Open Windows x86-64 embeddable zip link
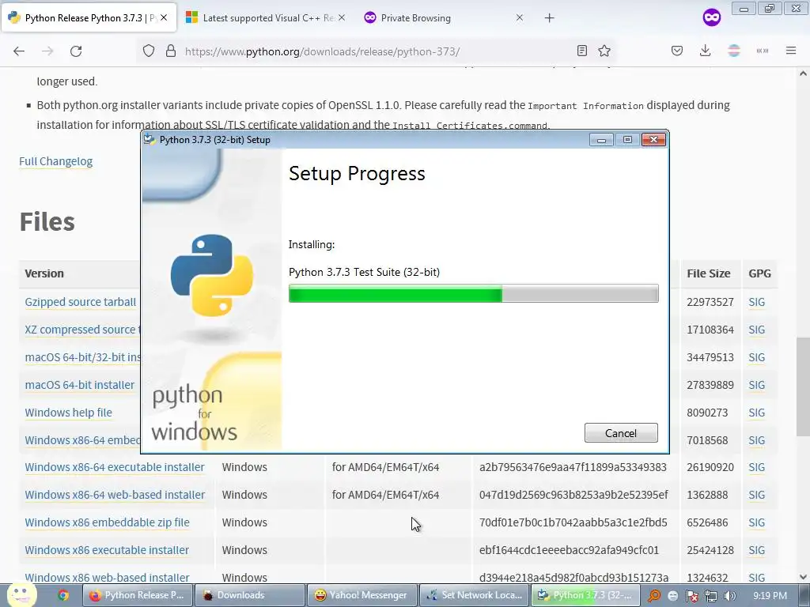 [82, 440]
